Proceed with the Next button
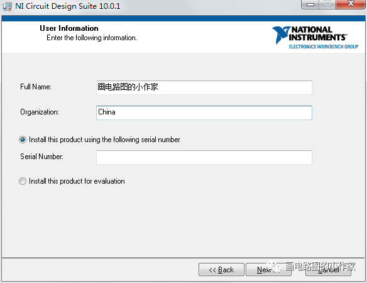 click(x=268, y=270)
